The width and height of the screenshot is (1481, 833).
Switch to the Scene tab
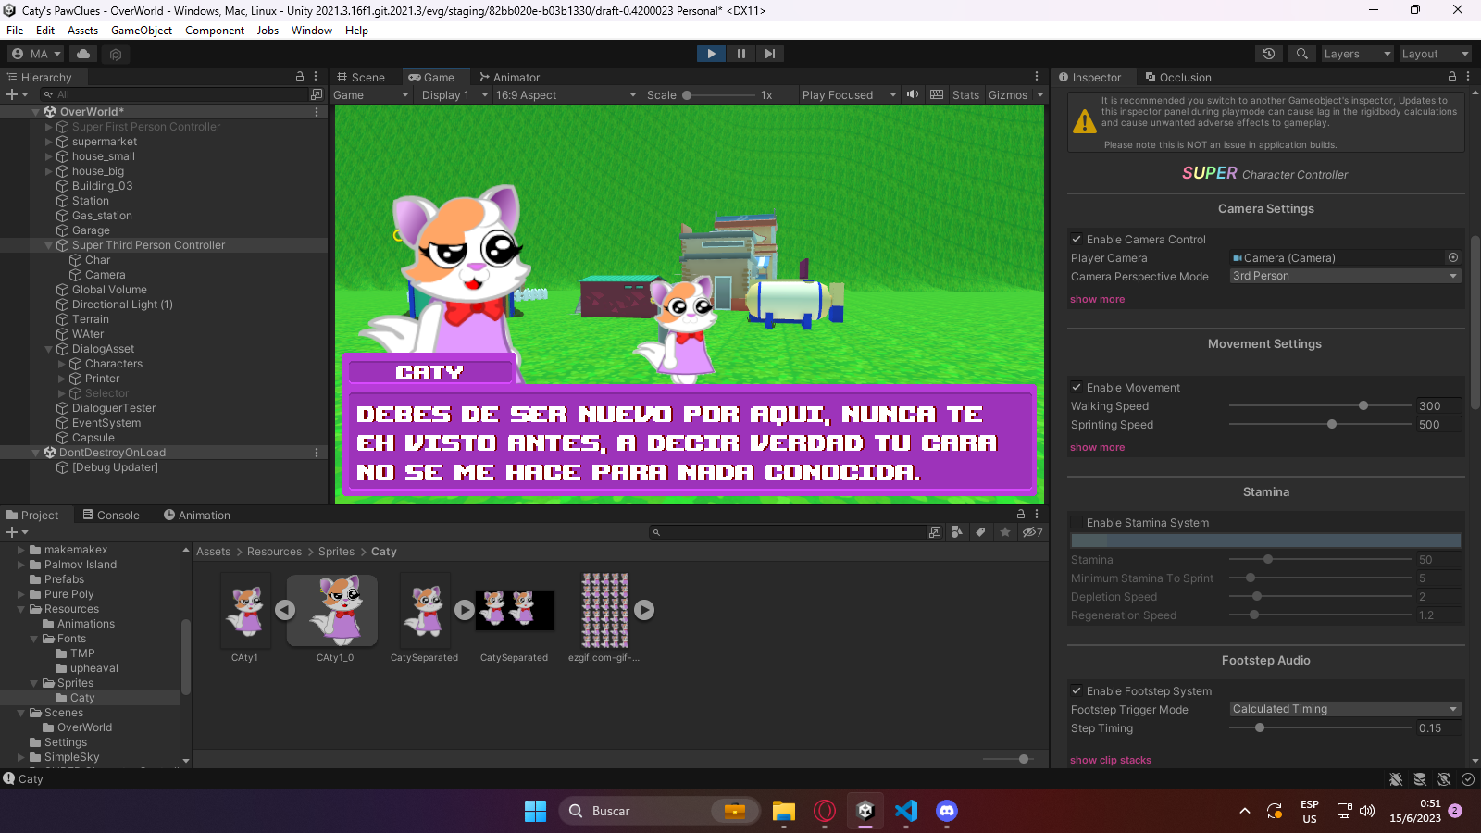coord(361,77)
